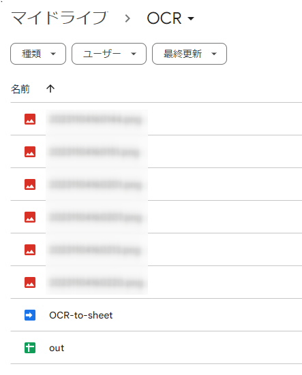Select the first red image file icon

[x=30, y=119]
